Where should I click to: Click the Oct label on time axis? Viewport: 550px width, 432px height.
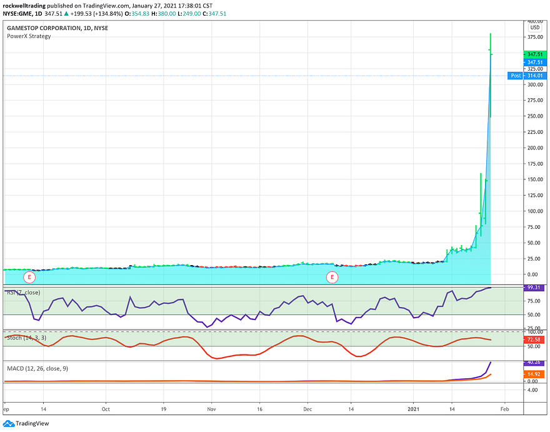106,409
